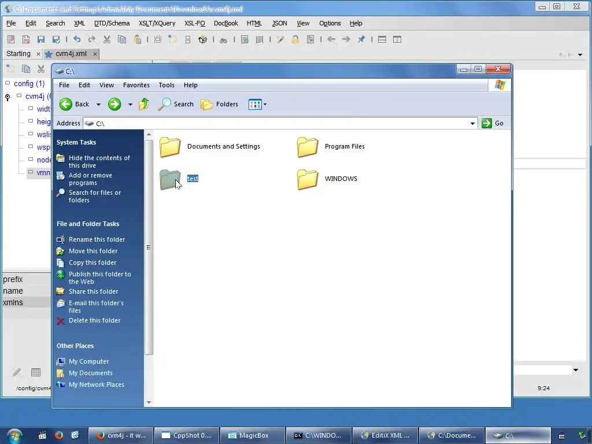Click the binoculars Find icon in EditiX
Screen dimensions: 592x444
[224, 40]
